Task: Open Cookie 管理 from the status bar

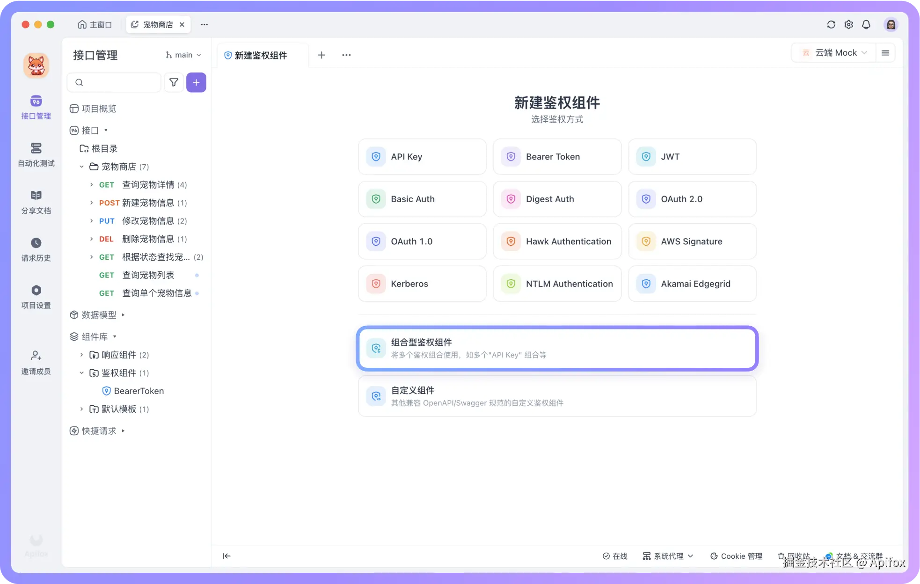Action: point(735,556)
